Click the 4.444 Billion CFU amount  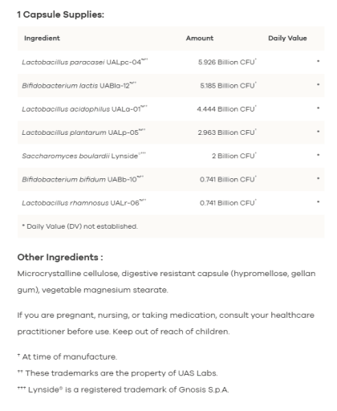pos(226,109)
